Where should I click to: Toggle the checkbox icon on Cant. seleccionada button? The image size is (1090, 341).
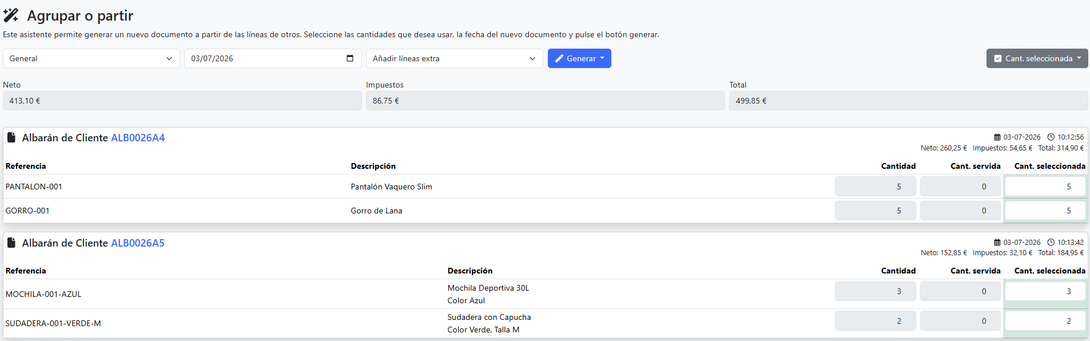pos(998,58)
